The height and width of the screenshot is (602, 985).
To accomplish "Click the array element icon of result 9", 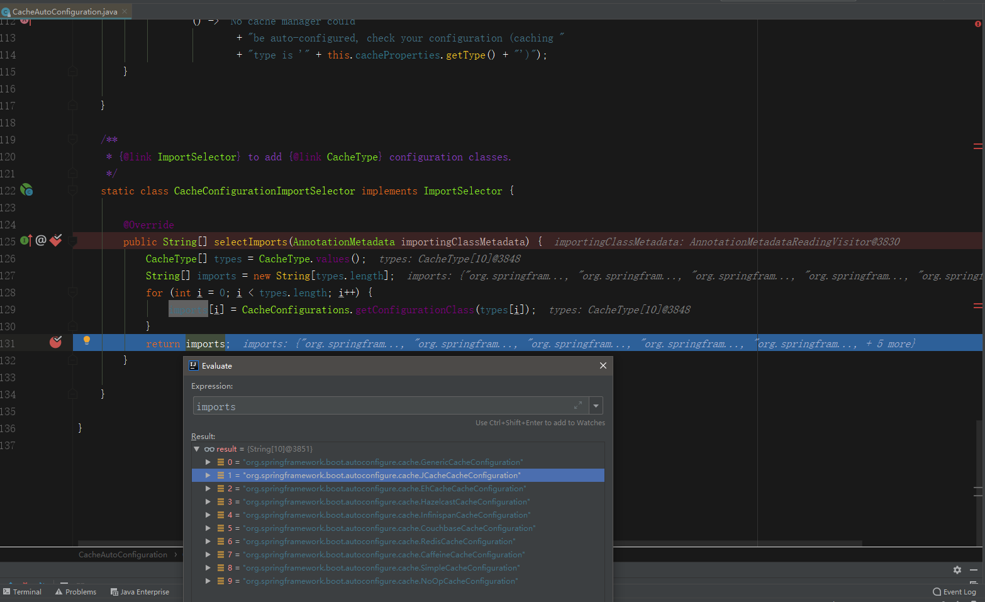I will tap(221, 581).
